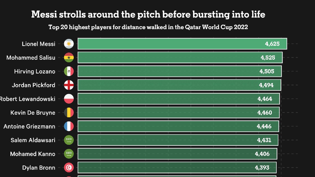The height and width of the screenshot is (177, 315).
Task: Click the Saudi flag beside Salem Aldawsari
Action: (69, 140)
